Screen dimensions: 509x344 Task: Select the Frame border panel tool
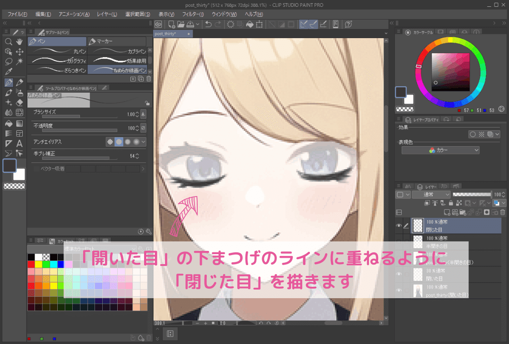coord(20,133)
